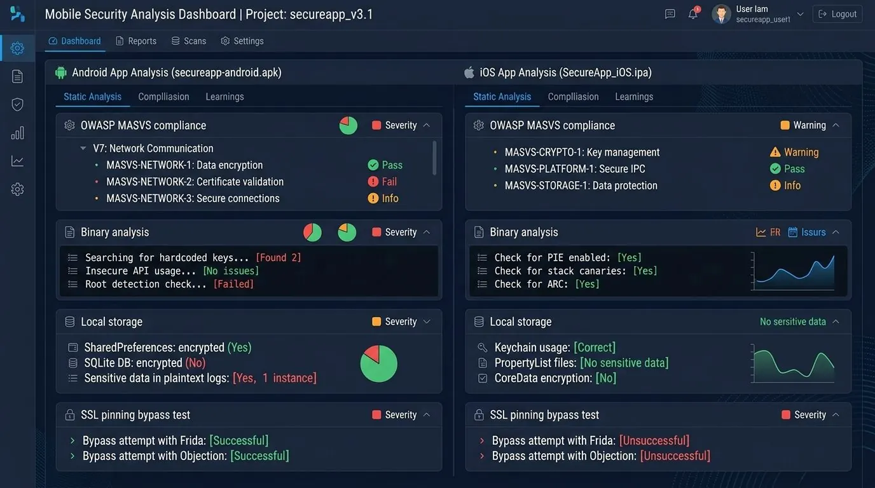Click Android OWASP panel scrollbar
Screen dimensions: 875x488
point(435,158)
